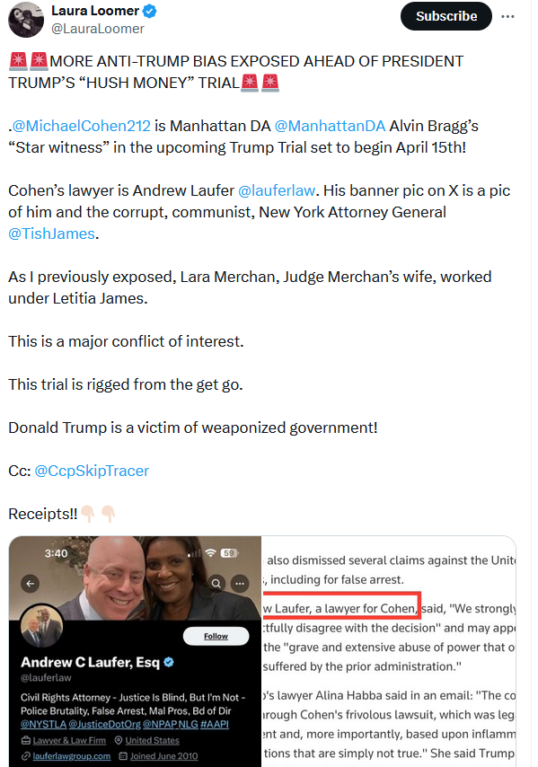Click the @NYSTLA link in the bio
538x767 pixels.
pos(43,724)
